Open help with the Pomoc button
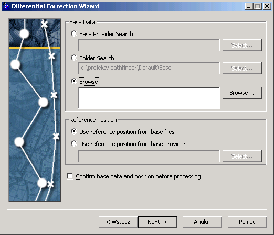This screenshot has width=274, height=235. (247, 222)
